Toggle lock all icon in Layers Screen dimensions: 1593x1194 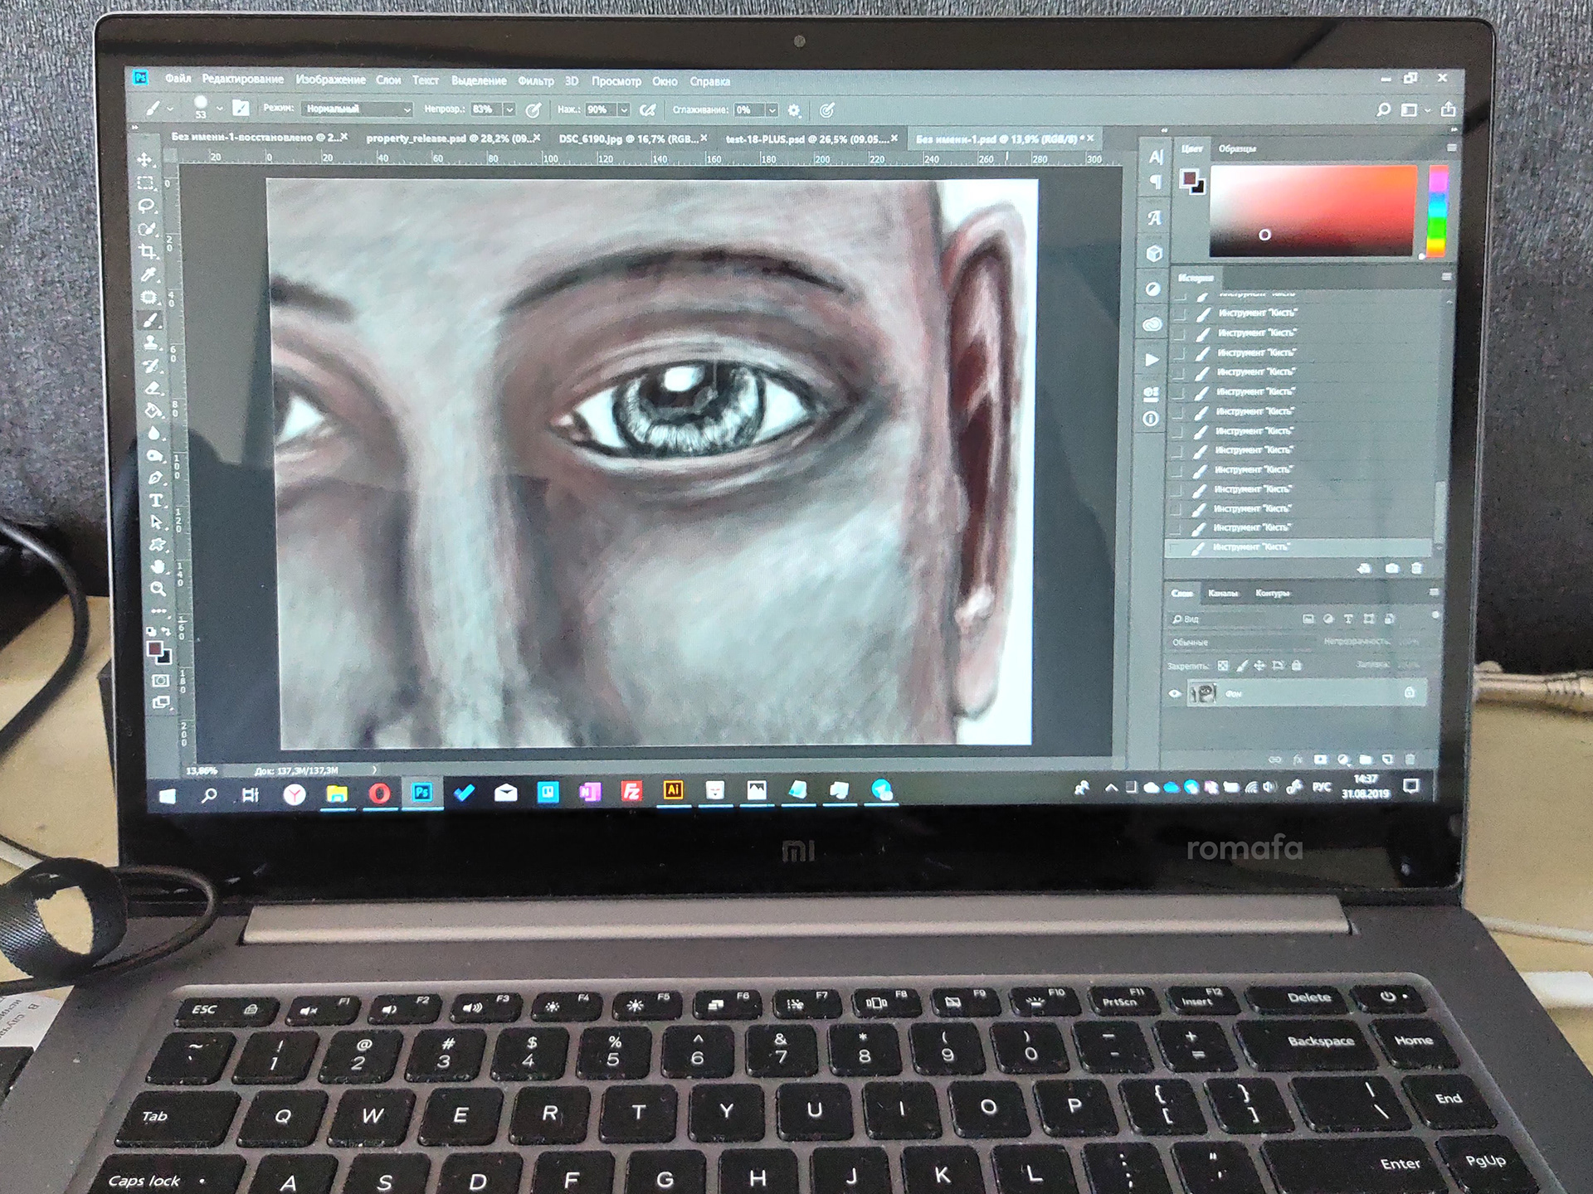click(1297, 665)
